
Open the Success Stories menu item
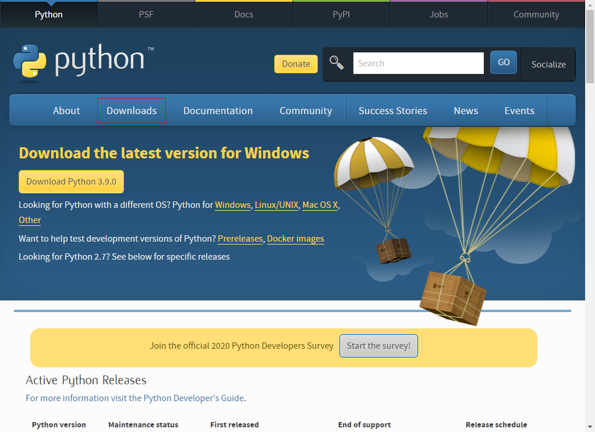[x=393, y=111]
